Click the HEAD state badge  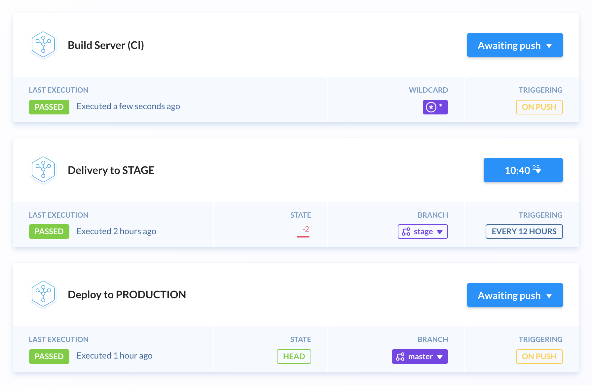(294, 357)
